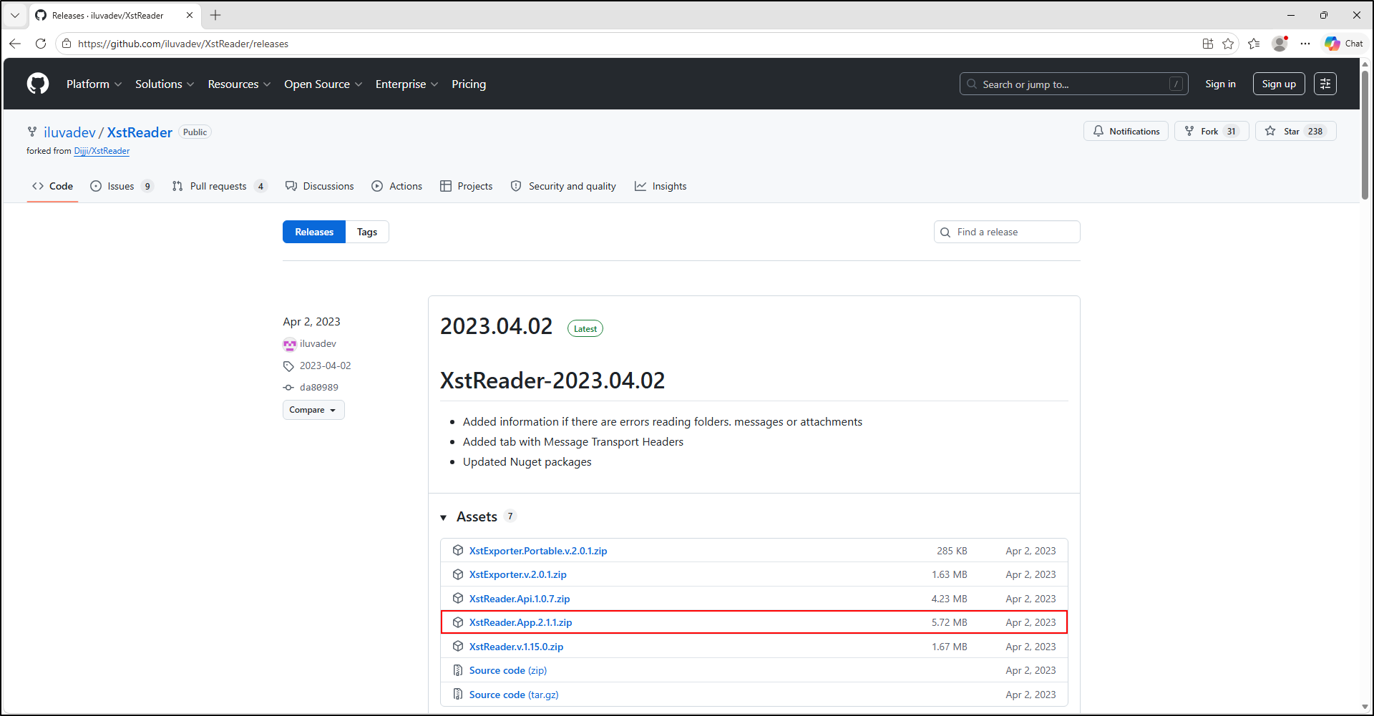The width and height of the screenshot is (1374, 716).
Task: Open the Compare dropdown
Action: pyautogui.click(x=313, y=410)
